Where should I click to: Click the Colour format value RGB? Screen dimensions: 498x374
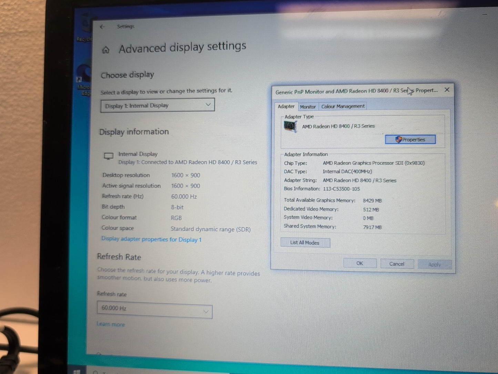176,218
